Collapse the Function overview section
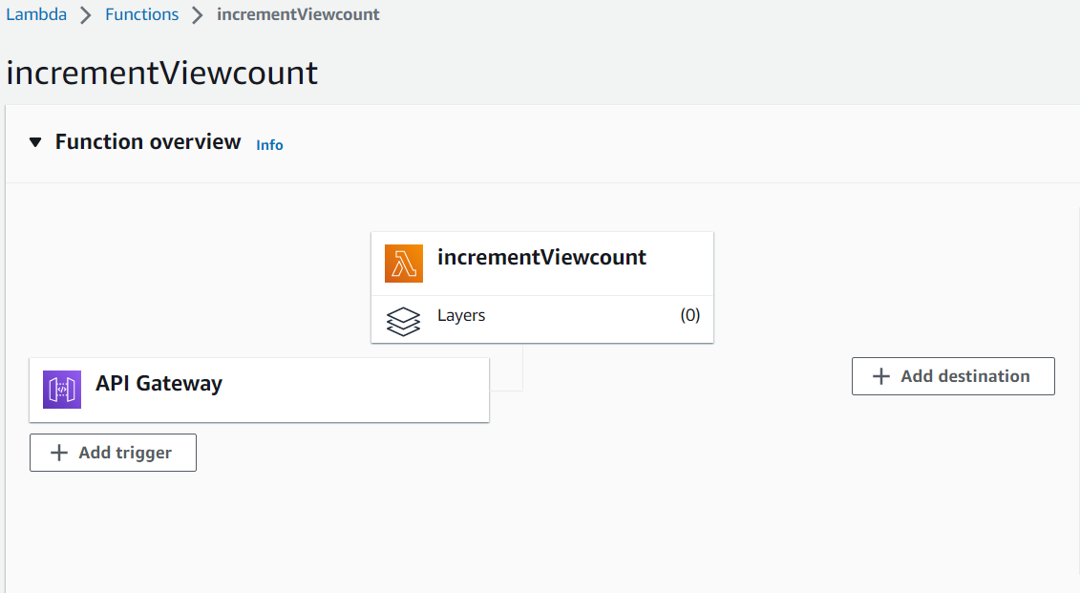This screenshot has width=1080, height=593. coord(35,142)
